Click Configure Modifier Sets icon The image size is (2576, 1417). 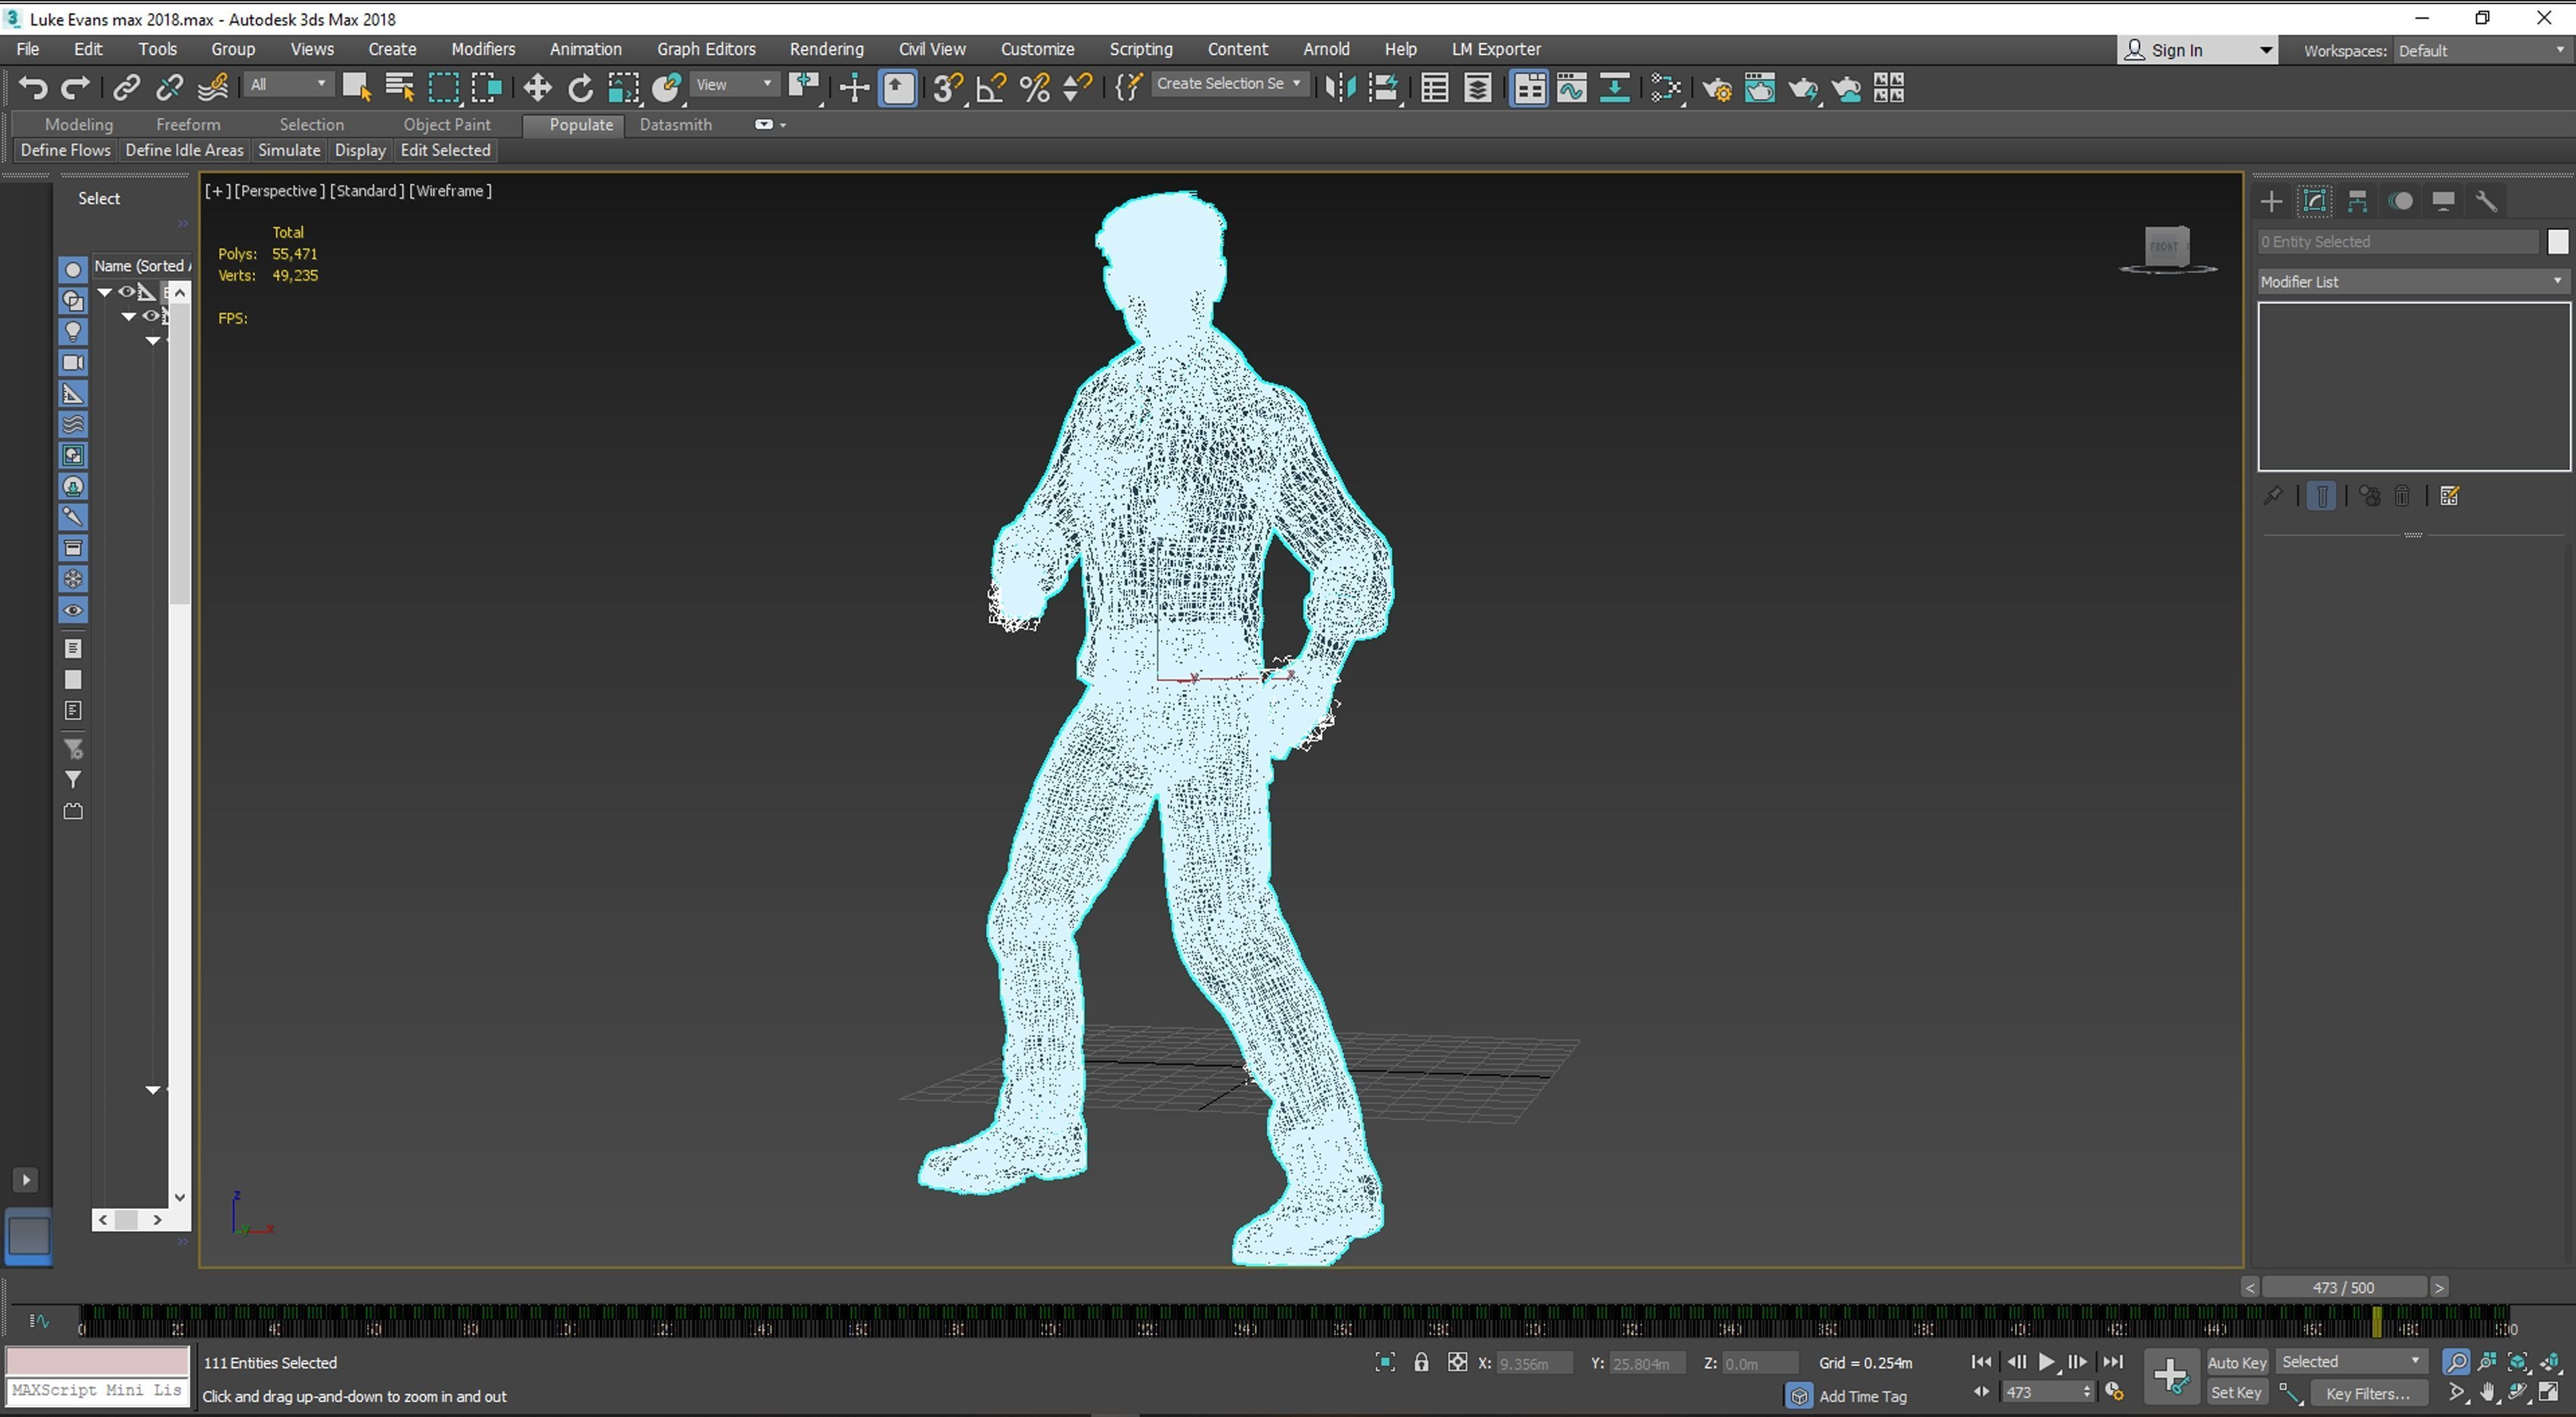click(x=2449, y=496)
